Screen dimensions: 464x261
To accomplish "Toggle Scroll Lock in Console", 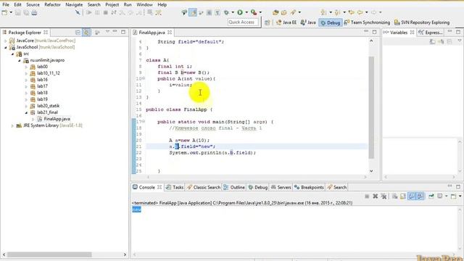I will tap(403, 196).
